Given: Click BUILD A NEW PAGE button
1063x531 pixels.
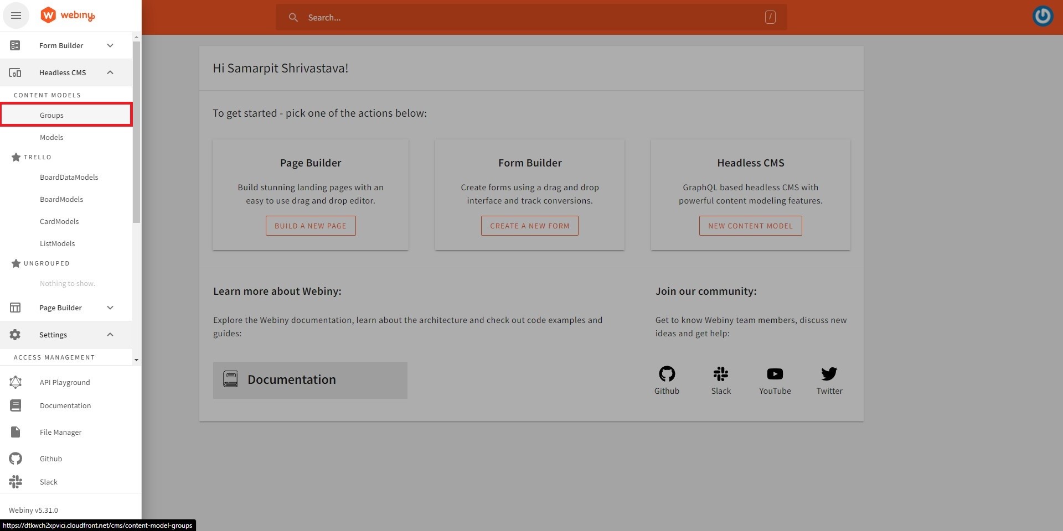Looking at the screenshot, I should (311, 226).
